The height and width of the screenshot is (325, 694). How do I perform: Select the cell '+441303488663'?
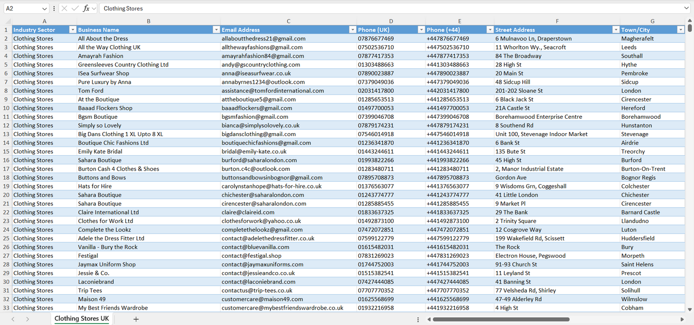click(460, 64)
